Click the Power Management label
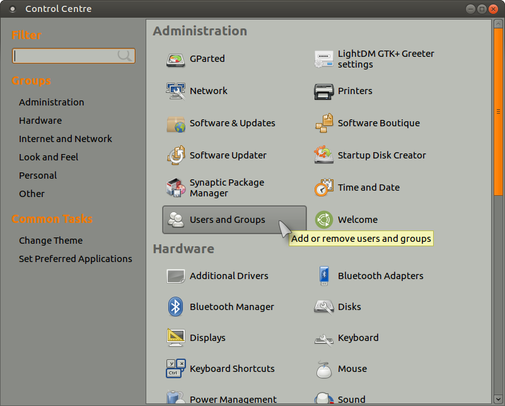Viewport: 505px width, 406px height. (x=233, y=400)
